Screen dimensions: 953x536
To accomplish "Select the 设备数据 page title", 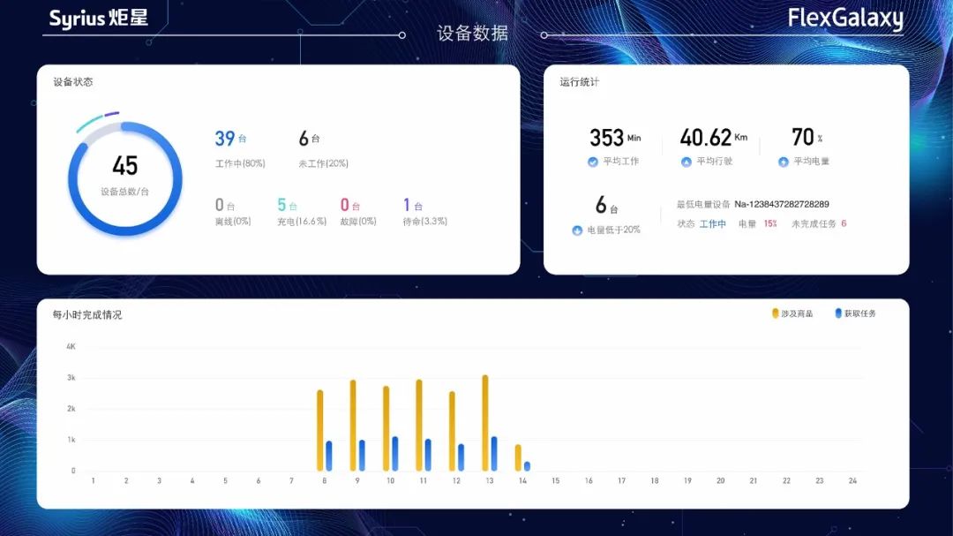I will (472, 34).
